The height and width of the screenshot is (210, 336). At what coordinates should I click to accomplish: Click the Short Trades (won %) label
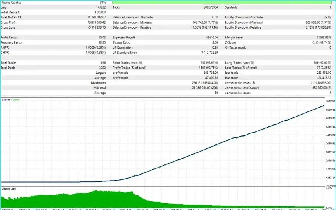coord(127,63)
